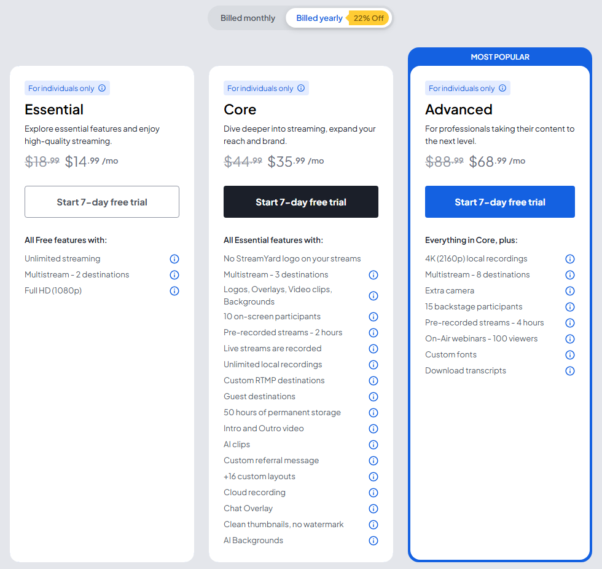Viewport: 602px width, 569px height.
Task: Switch to Billed monthly pricing
Action: pos(248,18)
